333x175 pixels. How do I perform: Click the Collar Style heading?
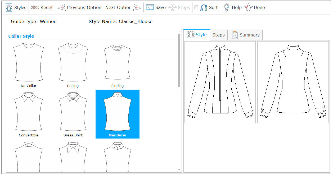21,36
